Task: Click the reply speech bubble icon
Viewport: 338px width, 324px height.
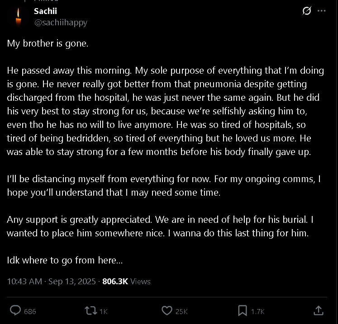Action: 15,310
